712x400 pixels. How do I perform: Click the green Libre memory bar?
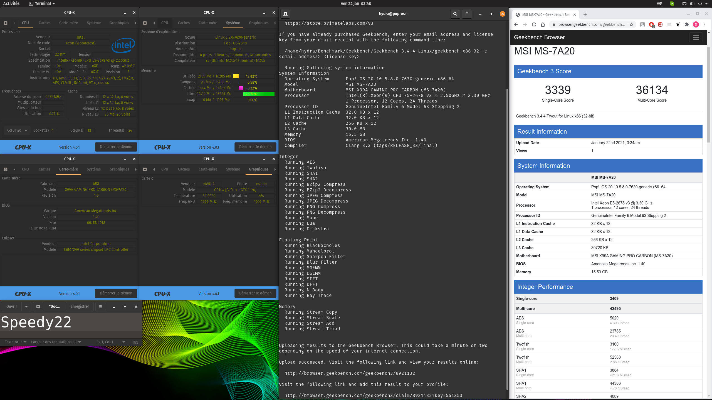[x=259, y=94]
